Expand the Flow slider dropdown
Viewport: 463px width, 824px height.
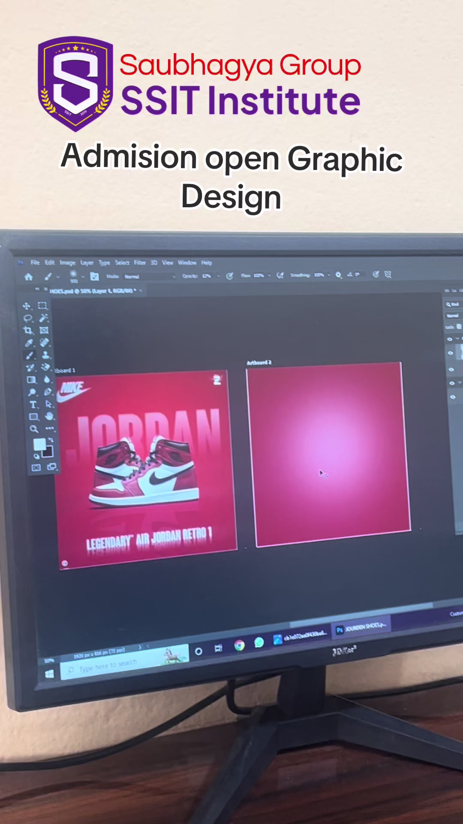click(x=269, y=276)
